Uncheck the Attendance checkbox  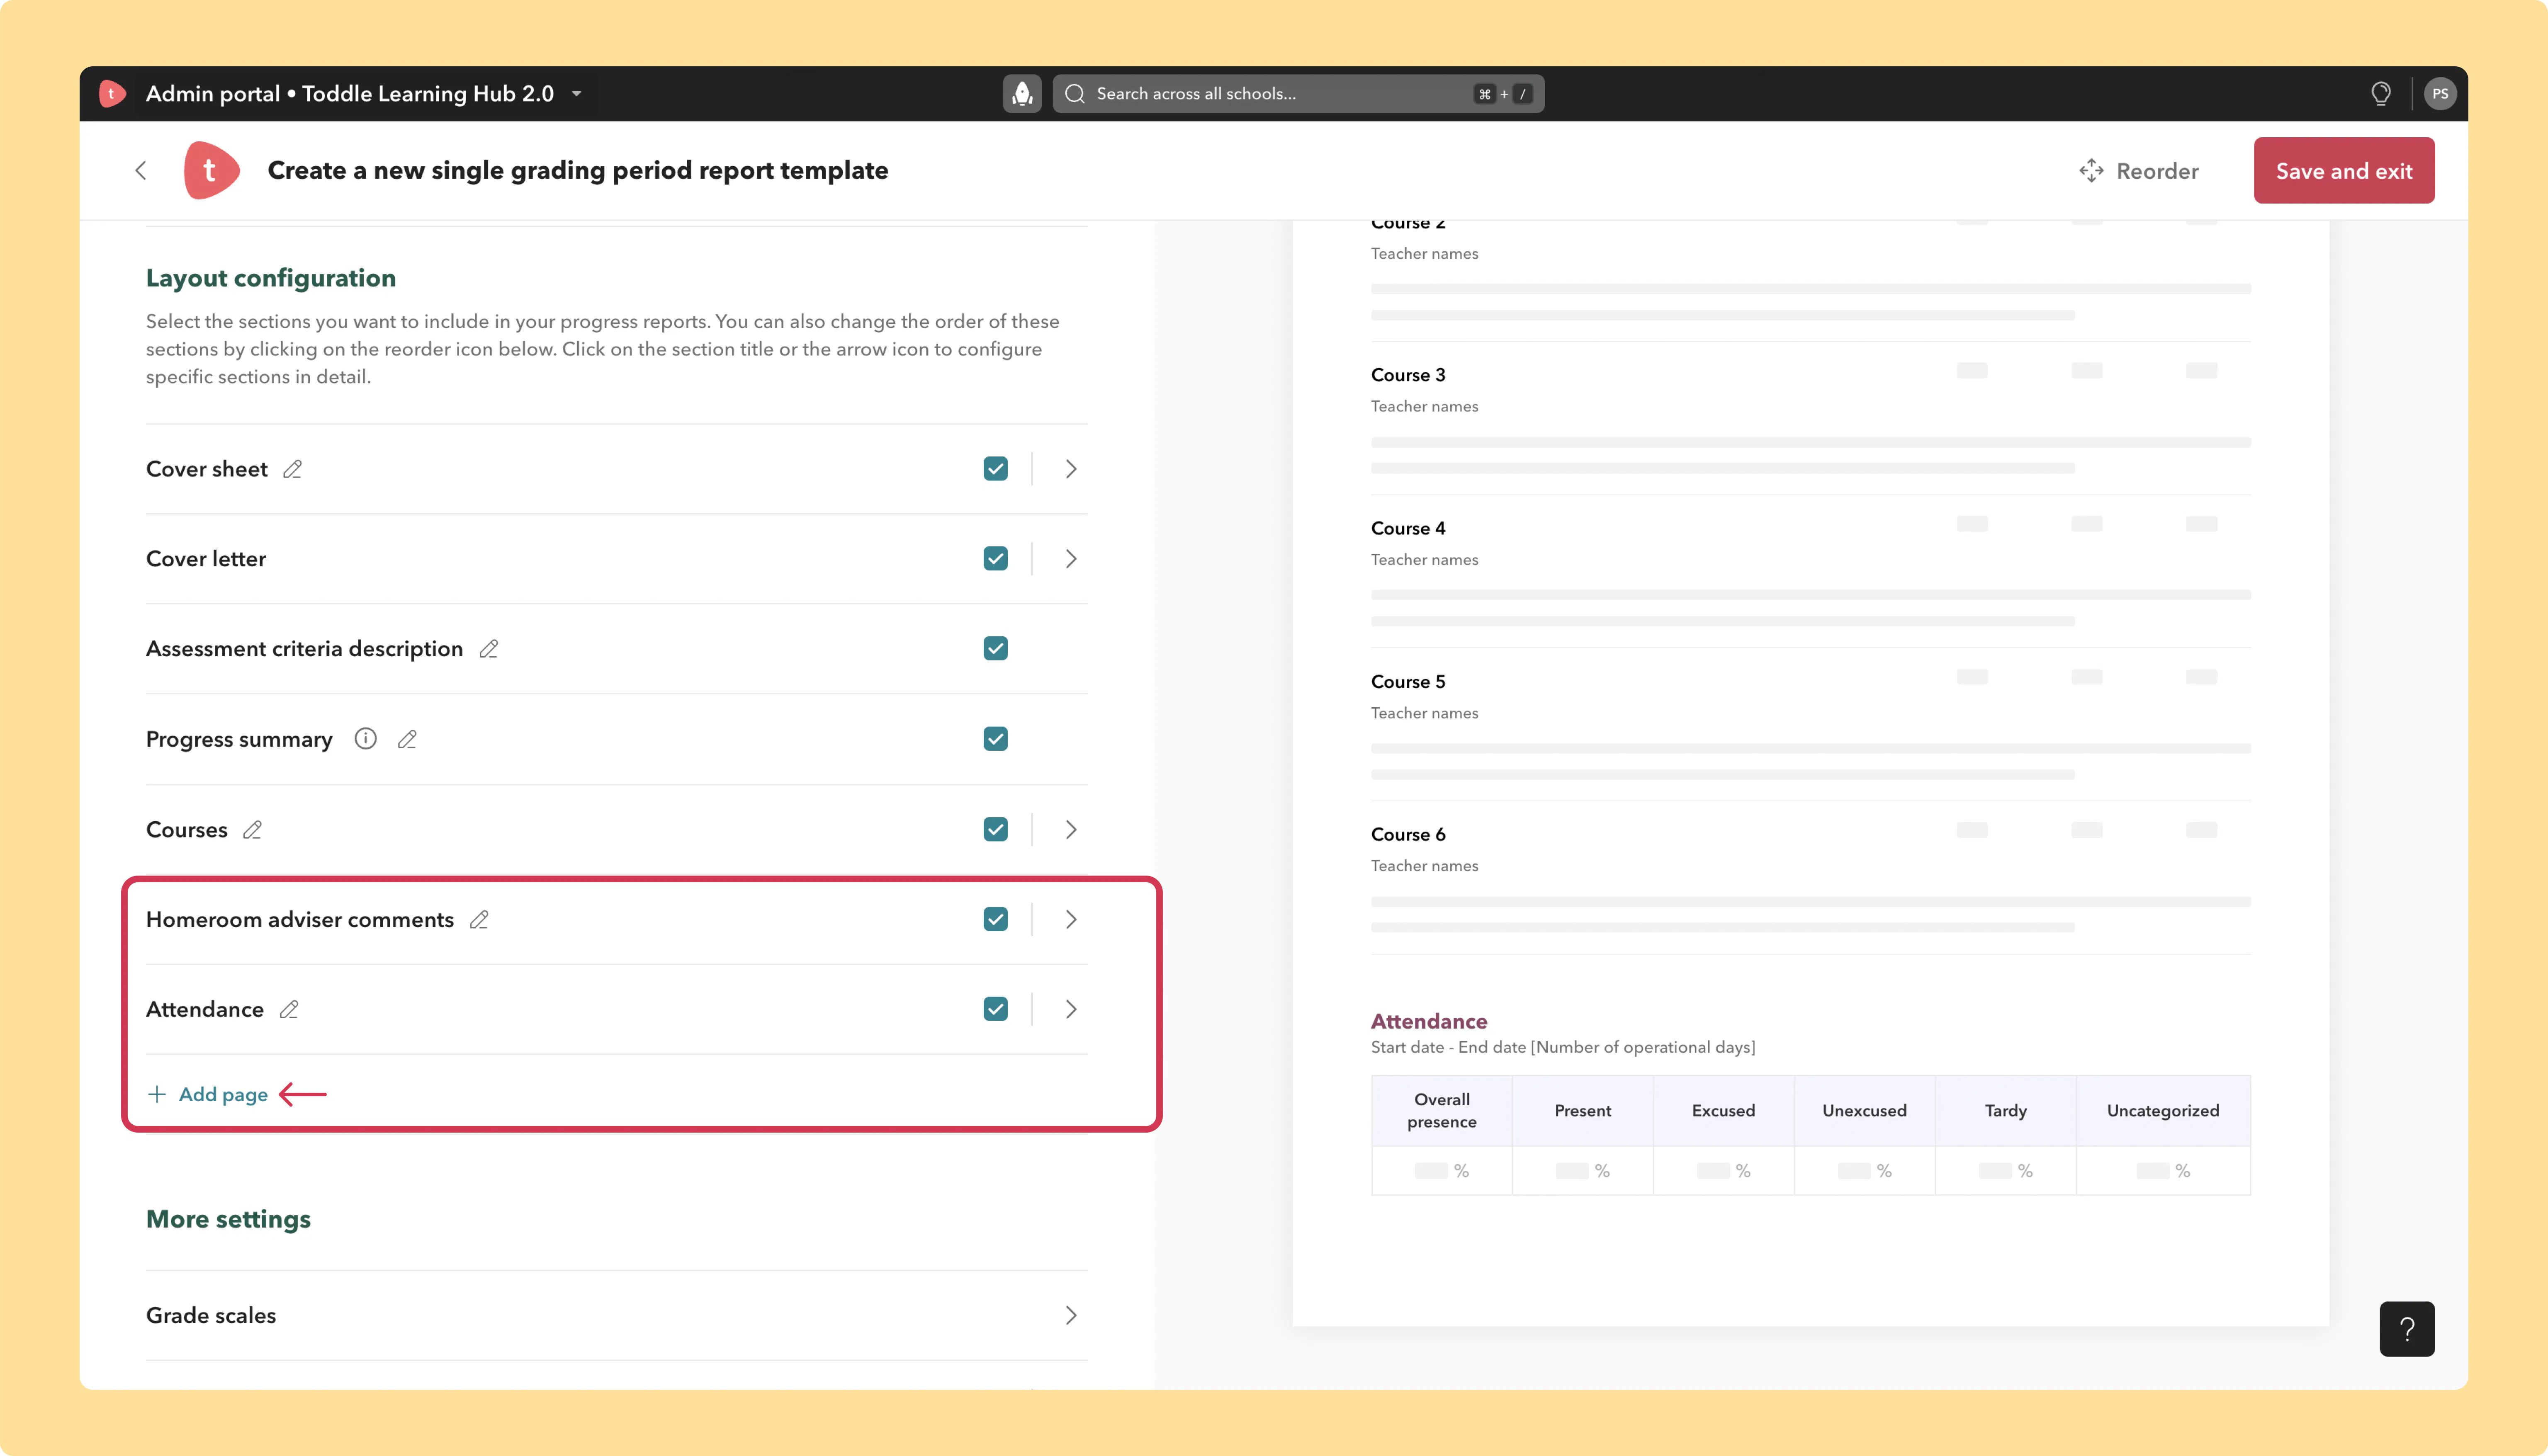click(x=995, y=1010)
